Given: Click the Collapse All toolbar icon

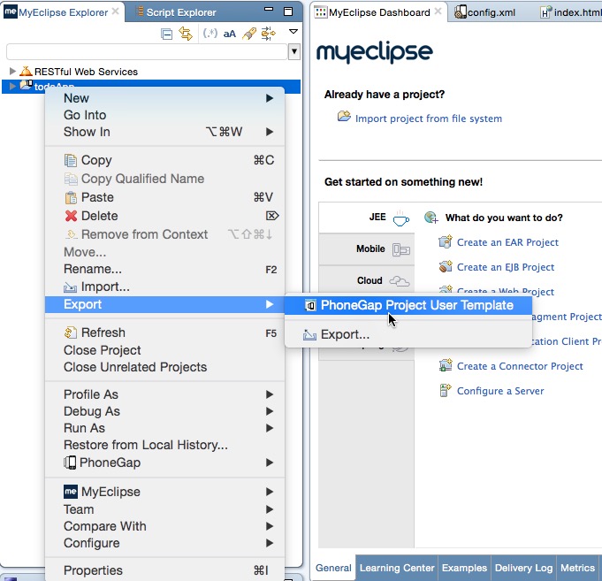Looking at the screenshot, I should click(x=166, y=34).
